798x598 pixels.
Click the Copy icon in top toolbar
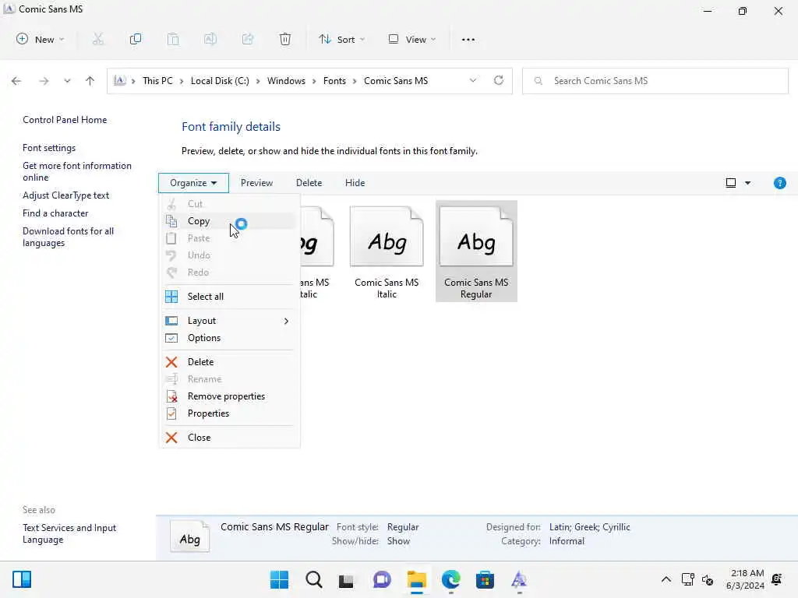pyautogui.click(x=136, y=39)
